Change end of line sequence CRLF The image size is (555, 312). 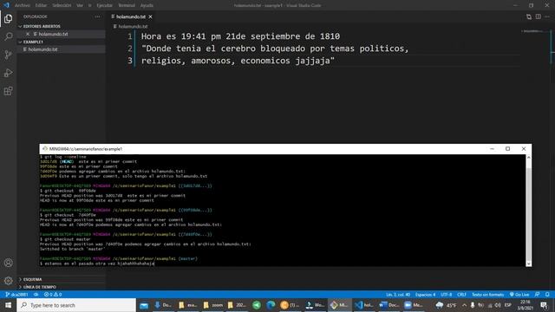click(x=461, y=295)
